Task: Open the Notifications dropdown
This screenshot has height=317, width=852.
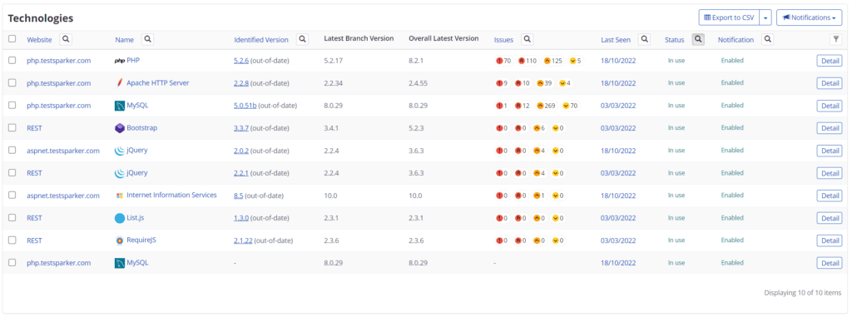Action: point(809,17)
